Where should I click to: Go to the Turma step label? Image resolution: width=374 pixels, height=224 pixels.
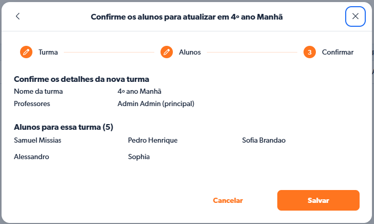pyautogui.click(x=48, y=52)
